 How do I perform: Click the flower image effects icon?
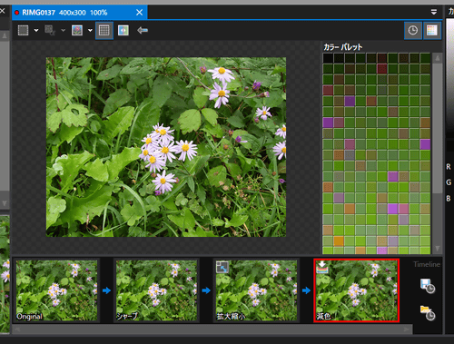77,30
